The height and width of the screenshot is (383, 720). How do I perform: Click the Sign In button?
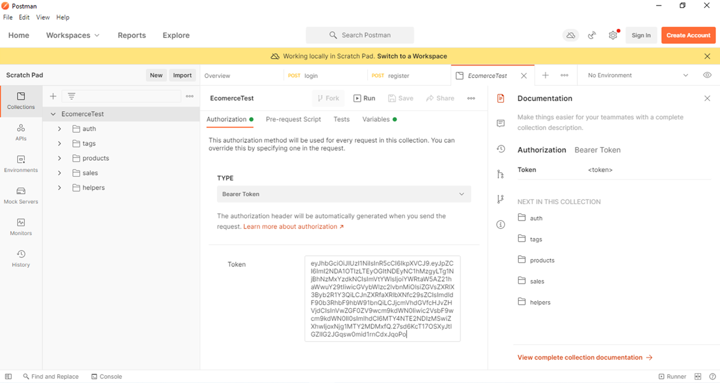click(641, 35)
